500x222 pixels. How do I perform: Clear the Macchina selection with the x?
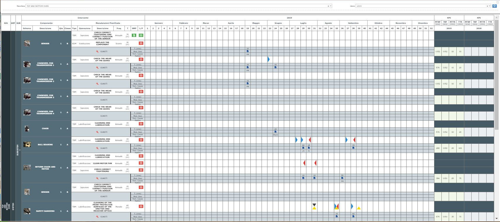[x=328, y=6]
